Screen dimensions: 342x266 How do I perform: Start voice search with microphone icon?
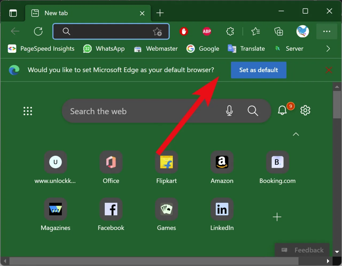[x=229, y=110]
